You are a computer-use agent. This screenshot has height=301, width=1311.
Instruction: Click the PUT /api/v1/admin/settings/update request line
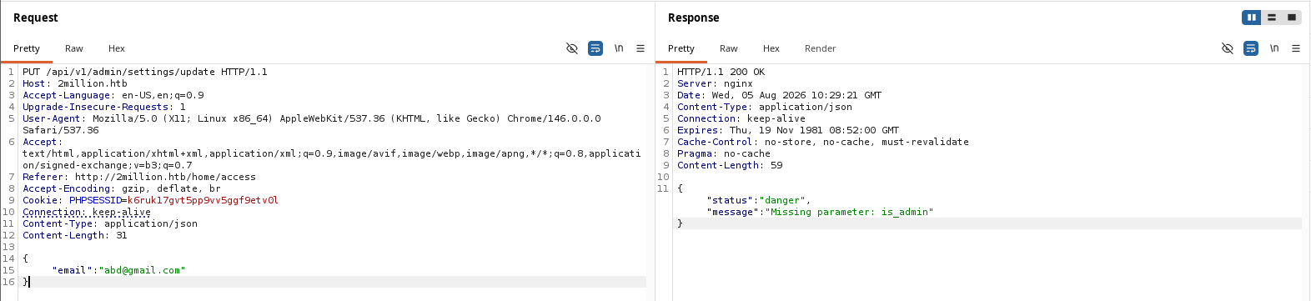tap(145, 72)
